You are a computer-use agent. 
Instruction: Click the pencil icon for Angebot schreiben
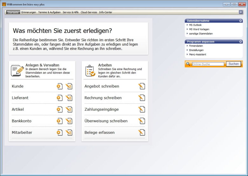tap(142, 86)
